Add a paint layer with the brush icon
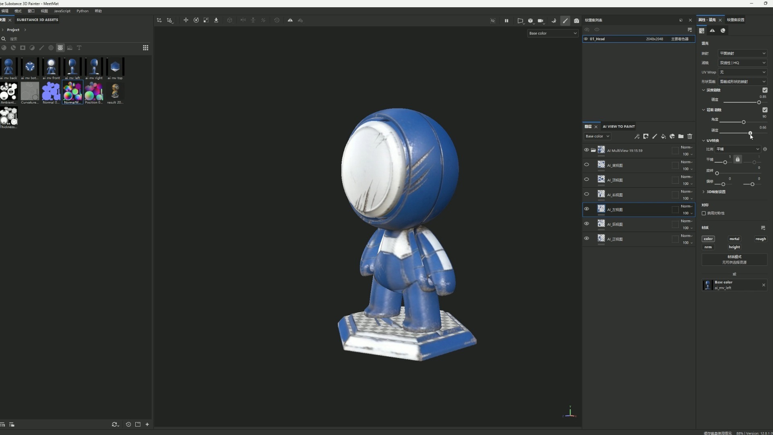 pyautogui.click(x=655, y=137)
